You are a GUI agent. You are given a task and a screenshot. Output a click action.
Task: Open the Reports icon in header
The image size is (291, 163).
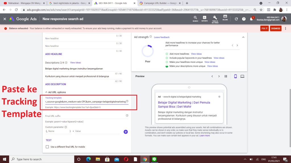[204, 18]
